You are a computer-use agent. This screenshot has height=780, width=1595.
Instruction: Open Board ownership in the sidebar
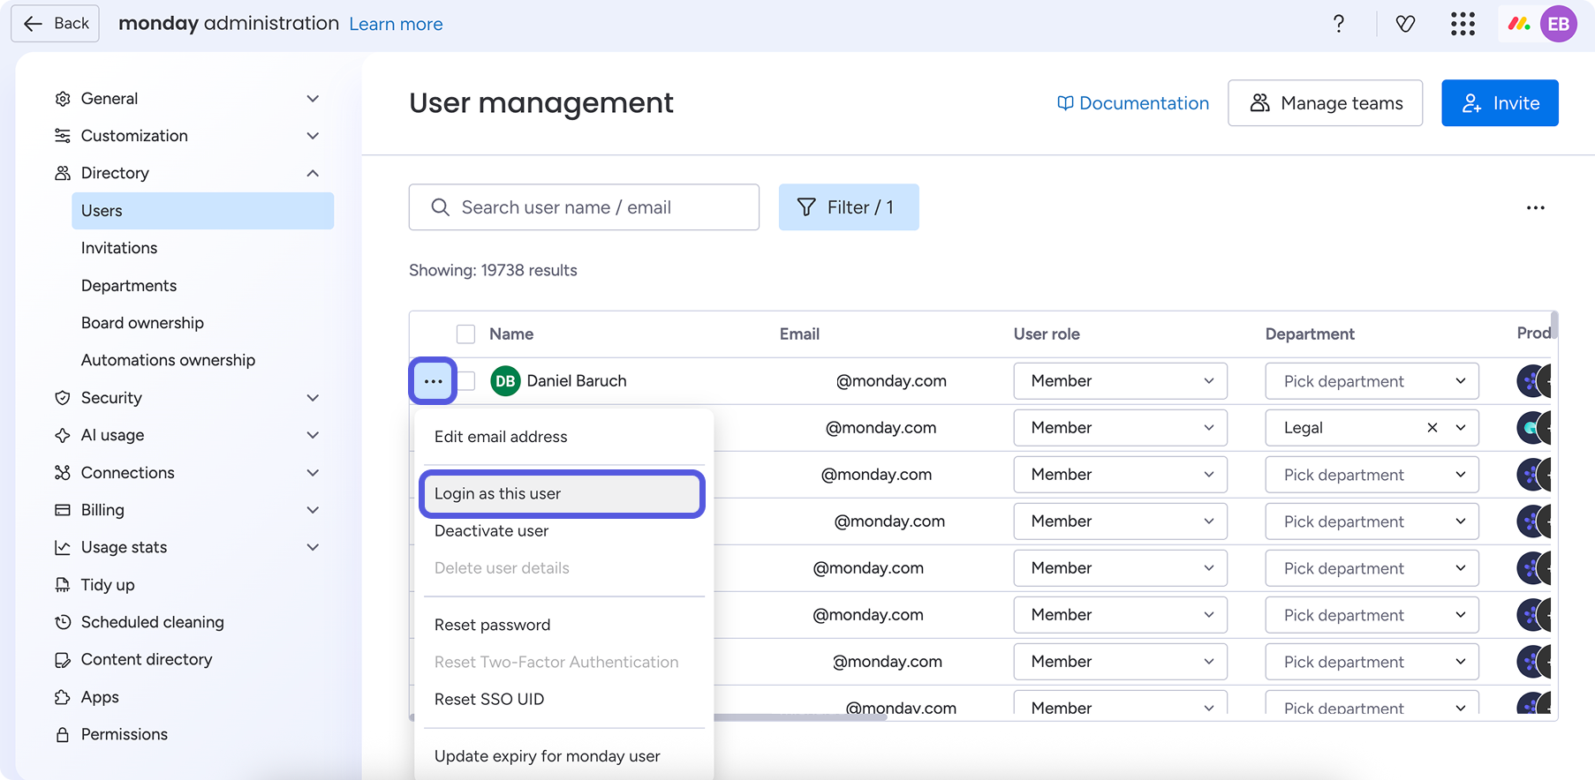coord(142,323)
